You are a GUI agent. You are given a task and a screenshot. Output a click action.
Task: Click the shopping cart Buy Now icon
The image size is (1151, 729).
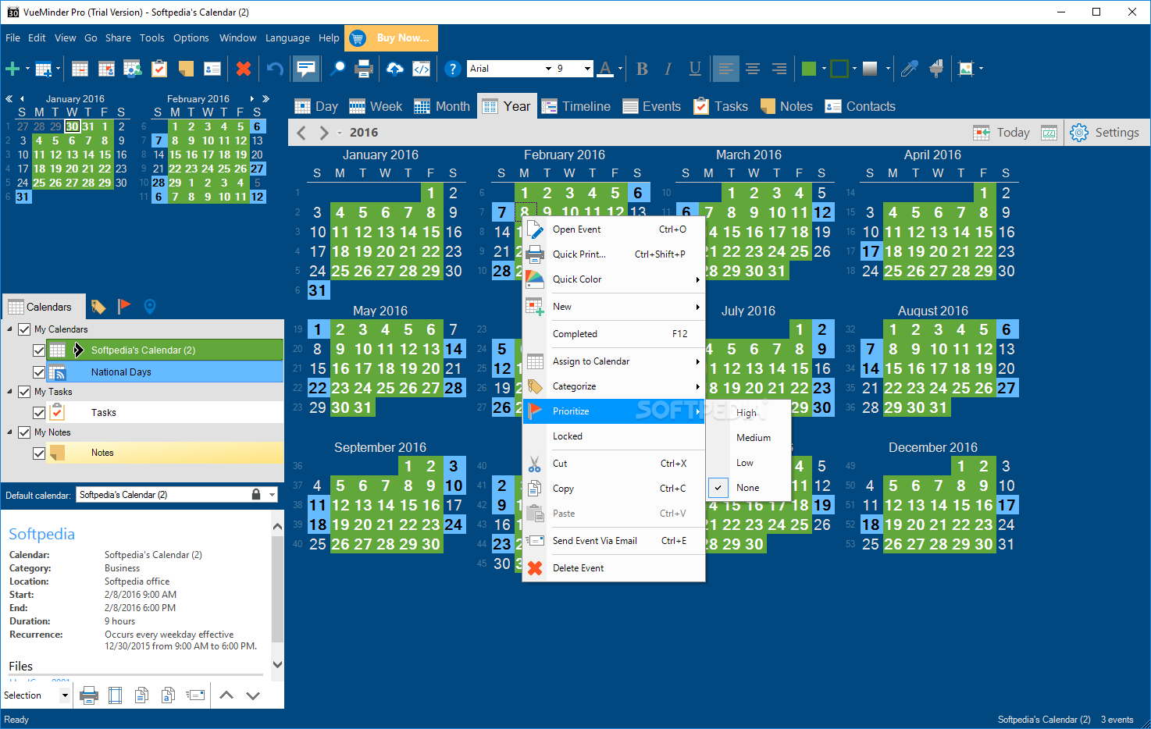click(358, 37)
